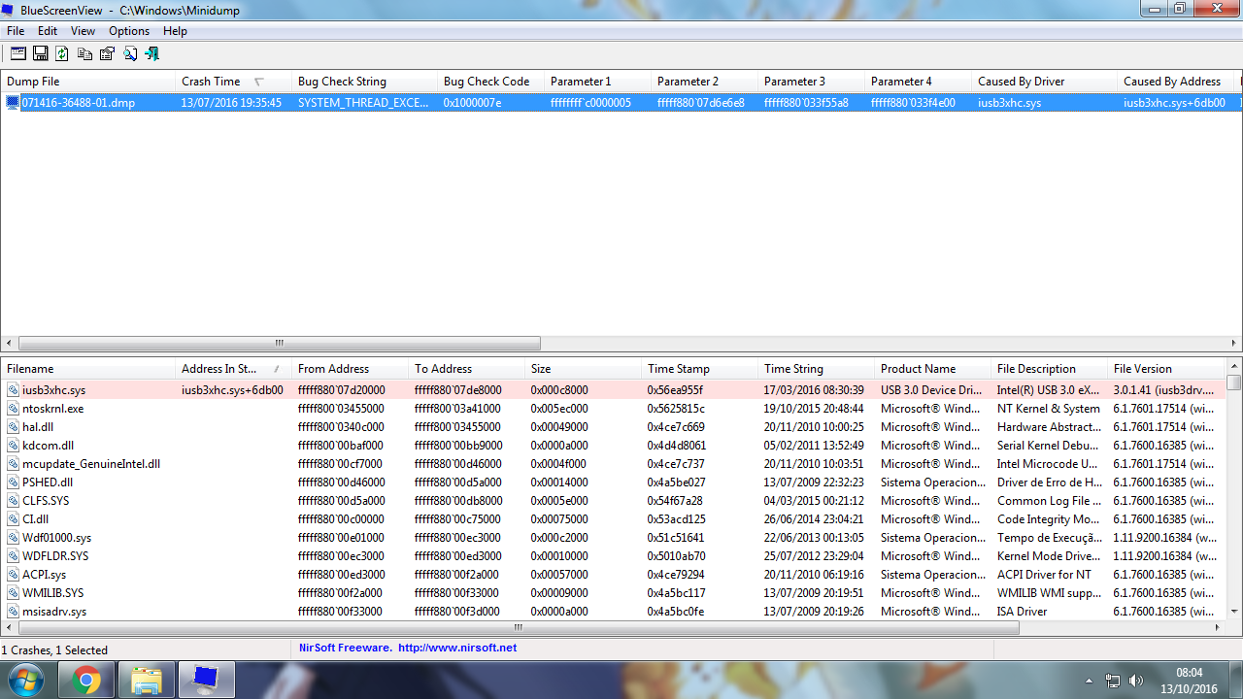Click the icon beside iusb3xhc.sys in lower pane

14,390
